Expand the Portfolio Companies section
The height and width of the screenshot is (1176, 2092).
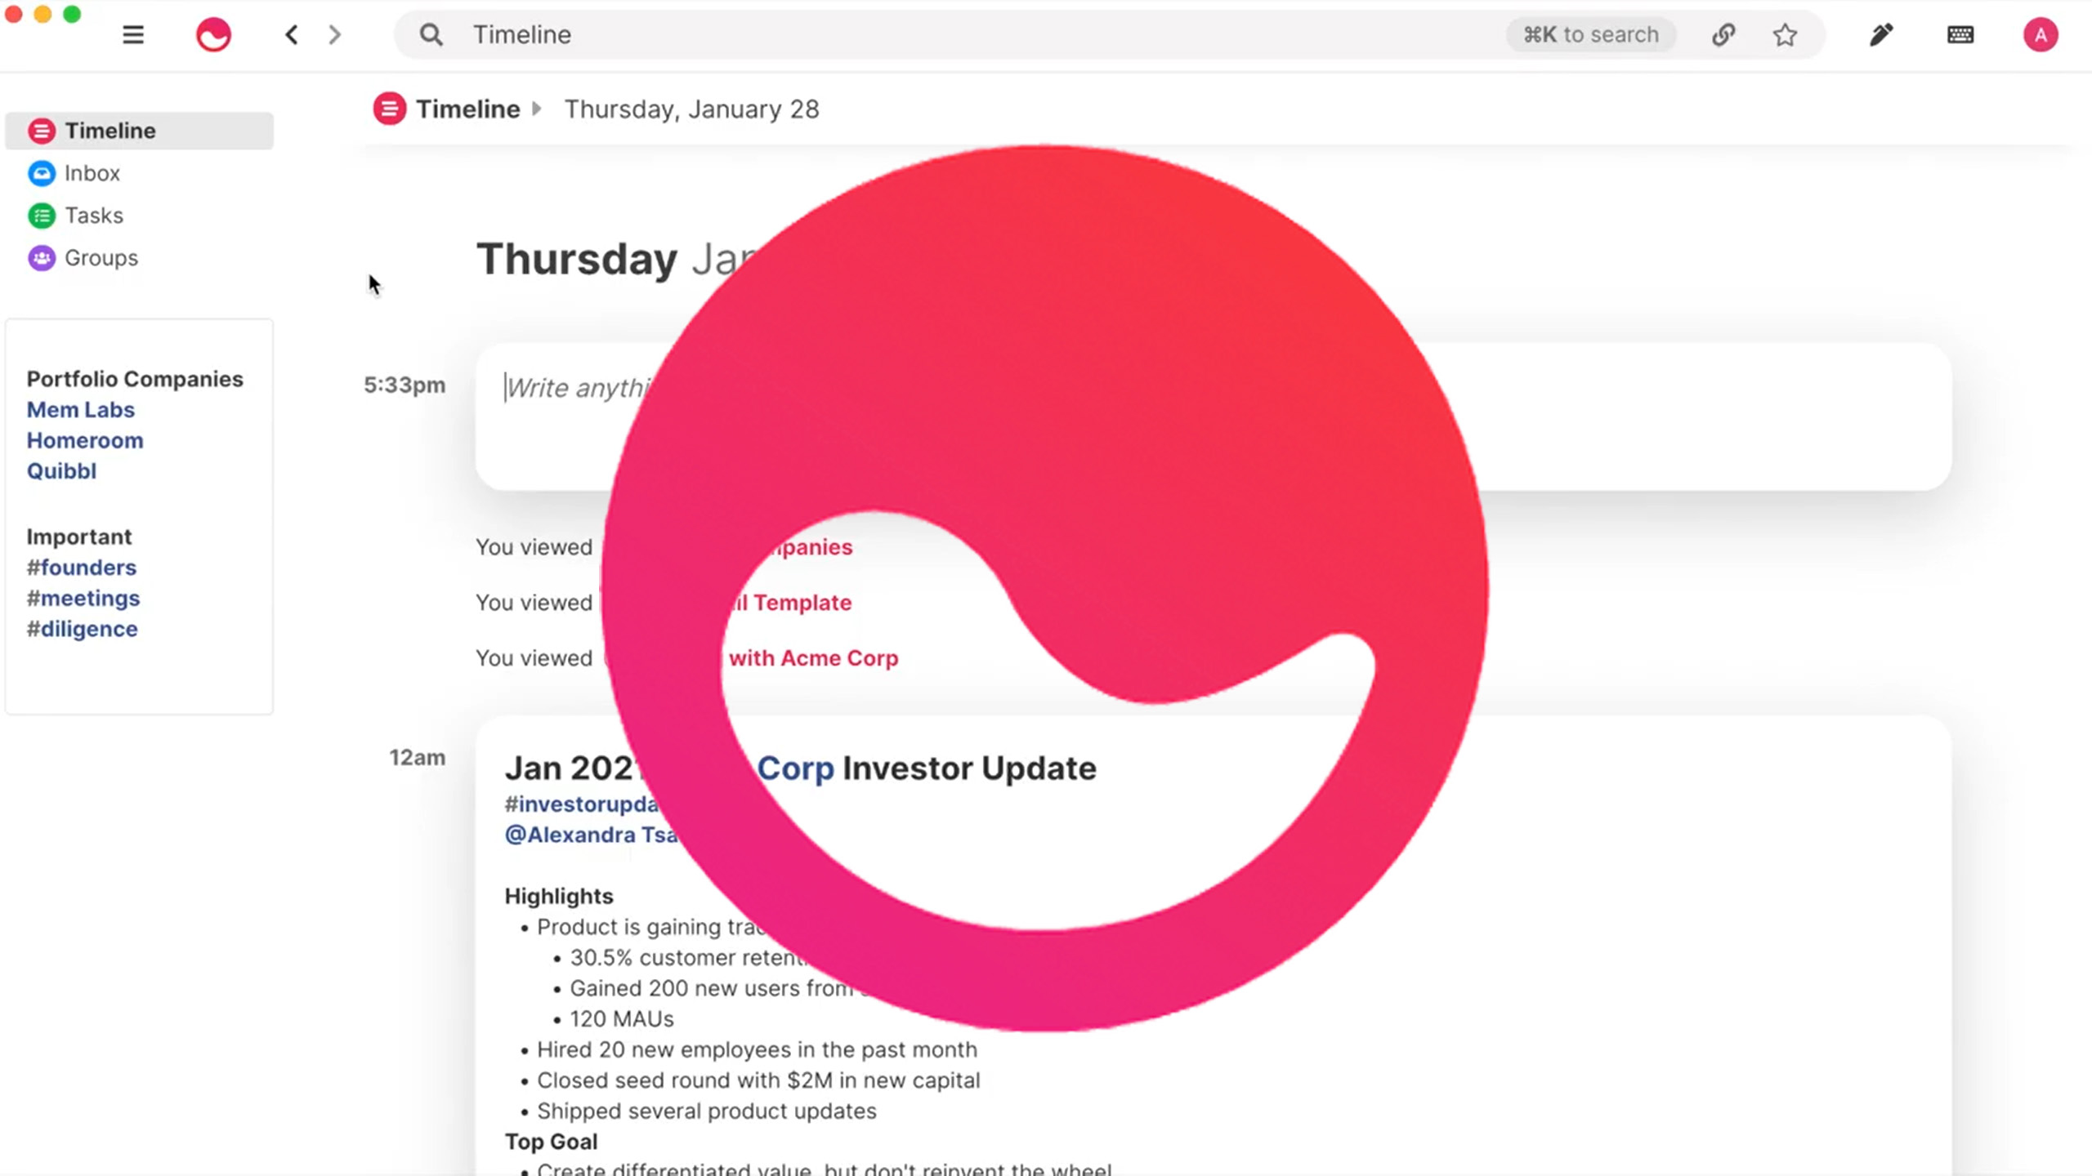tap(135, 377)
